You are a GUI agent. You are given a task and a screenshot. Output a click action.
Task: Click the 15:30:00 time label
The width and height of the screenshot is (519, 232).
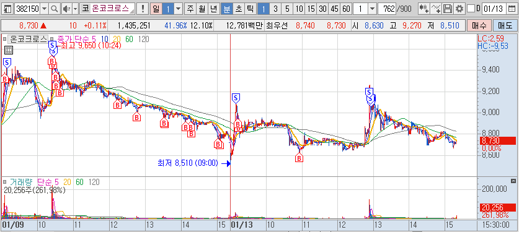tap(495, 225)
